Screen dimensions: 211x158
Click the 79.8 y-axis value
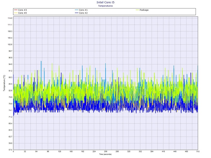[x=11, y=97]
